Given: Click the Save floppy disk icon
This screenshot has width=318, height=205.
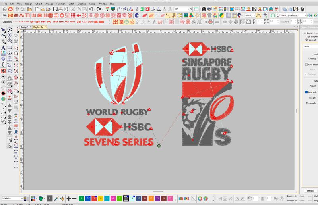Looking at the screenshot, I should point(55,9).
